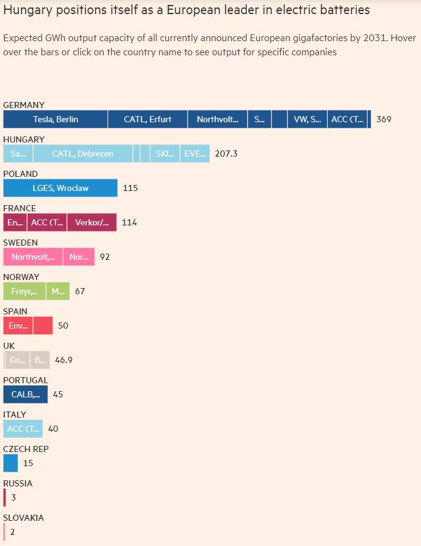Click the Tesla, Berlin bar segment
This screenshot has height=546, width=421.
pos(55,119)
